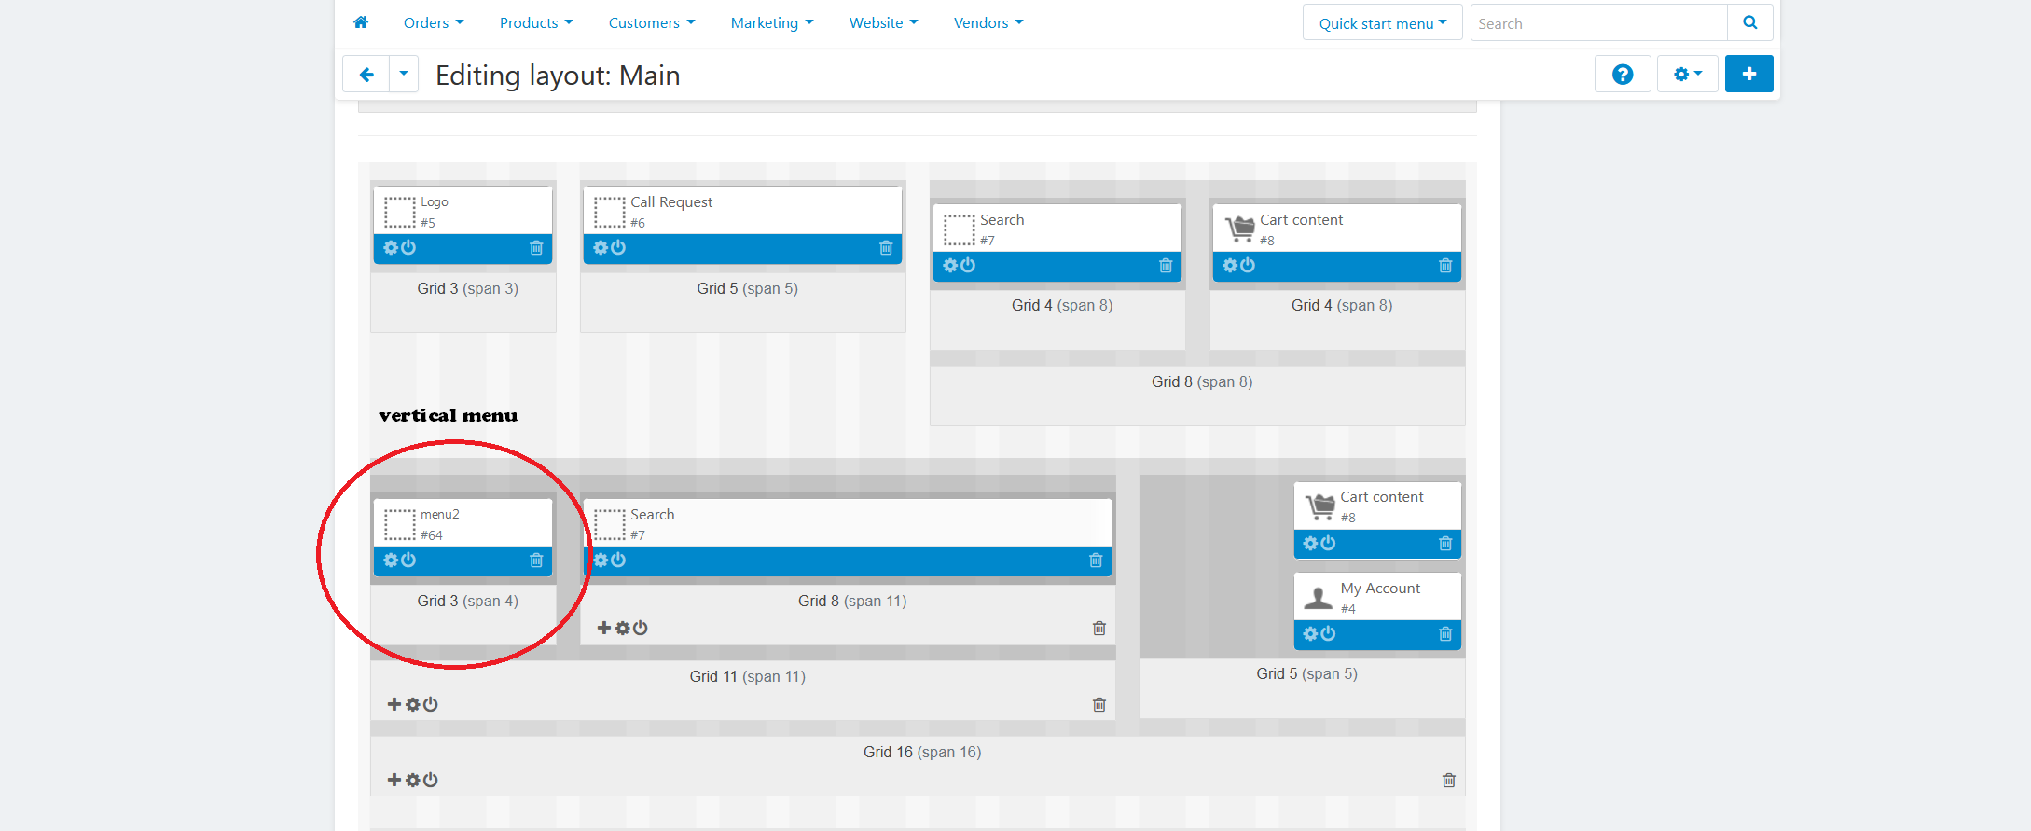The height and width of the screenshot is (831, 2031).
Task: Expand the Customers menu
Action: pos(652,23)
